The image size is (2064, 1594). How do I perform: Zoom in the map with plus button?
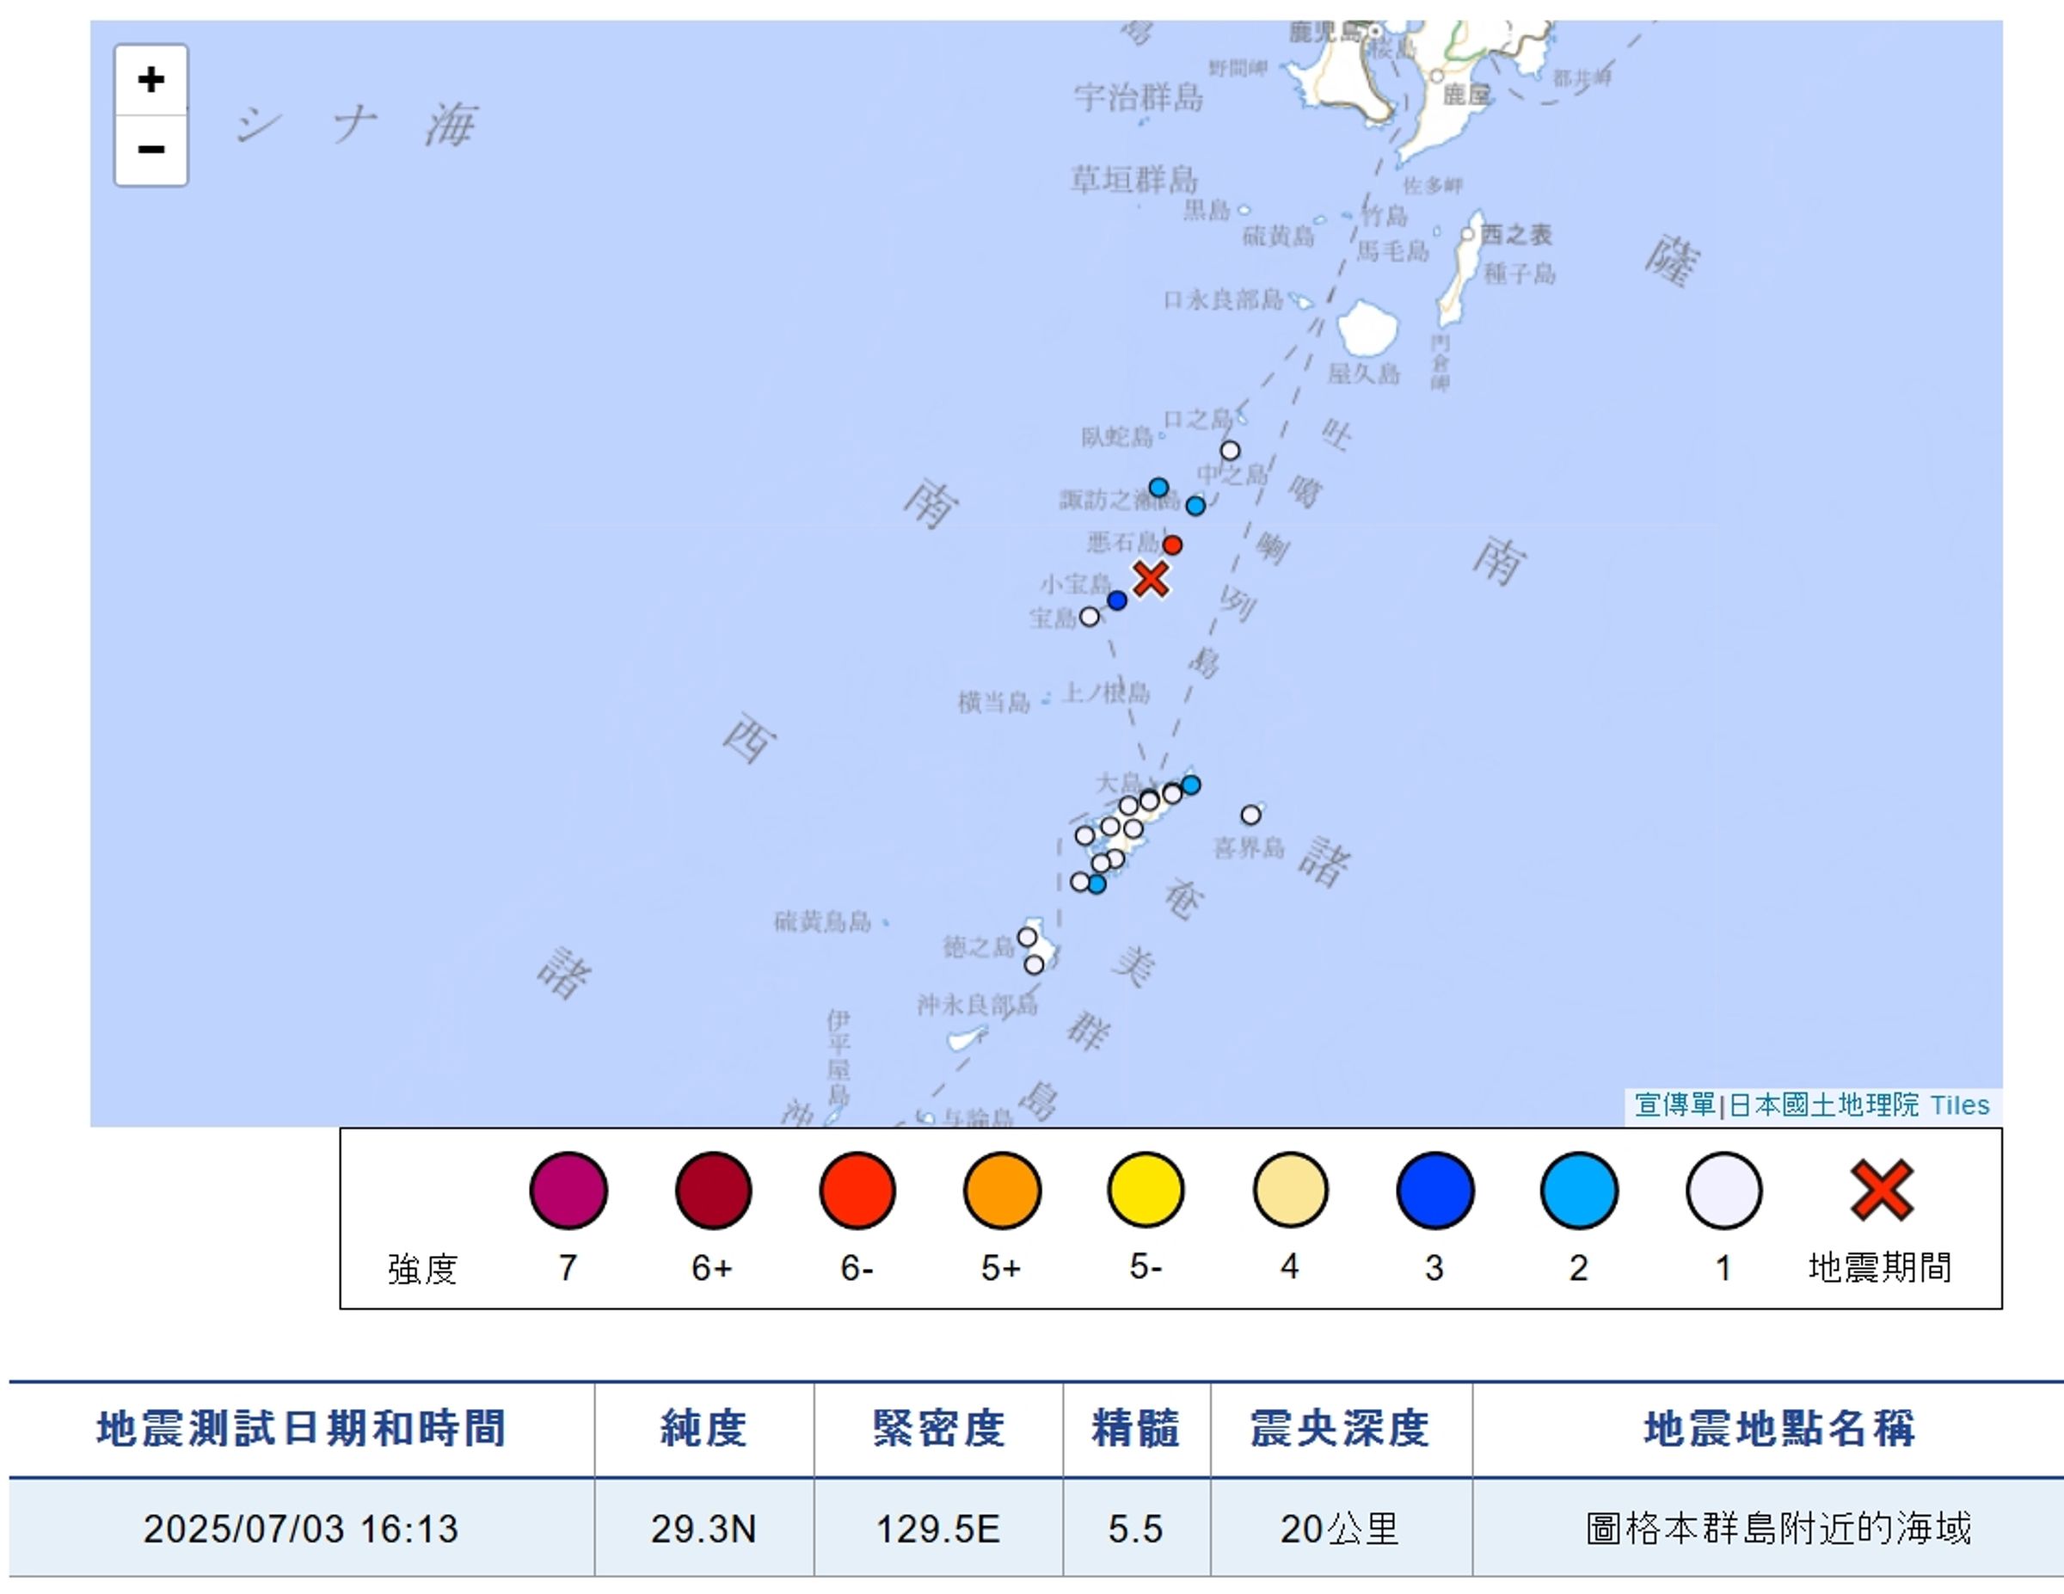tap(151, 79)
